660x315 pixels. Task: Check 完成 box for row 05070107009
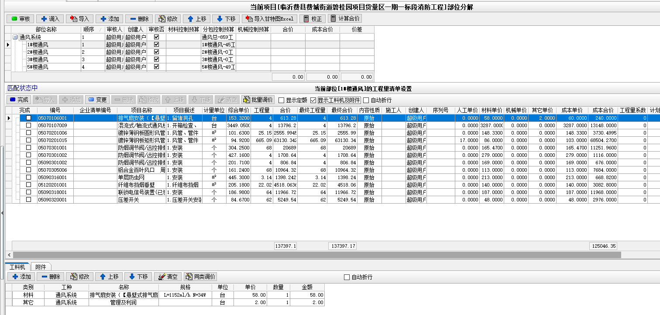[29, 125]
